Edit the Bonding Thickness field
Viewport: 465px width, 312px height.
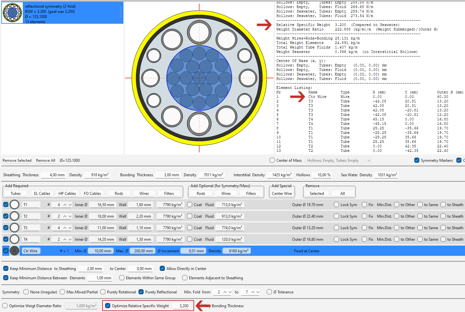tap(168, 175)
